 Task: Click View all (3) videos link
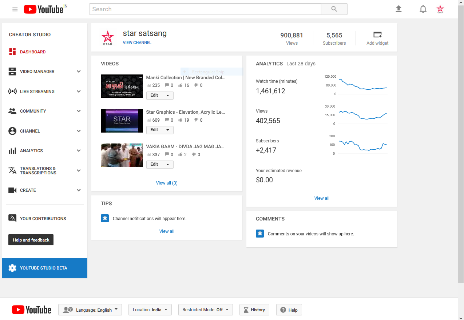[x=167, y=183]
